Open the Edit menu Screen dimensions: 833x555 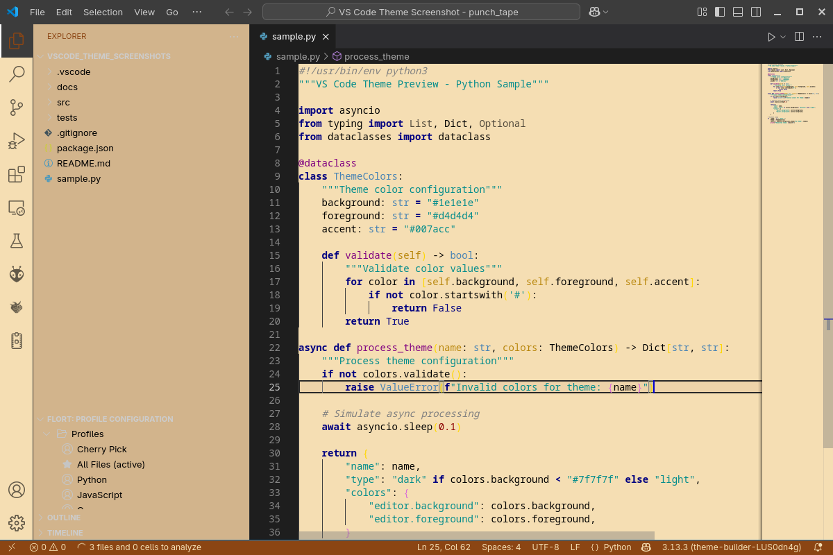tap(64, 12)
